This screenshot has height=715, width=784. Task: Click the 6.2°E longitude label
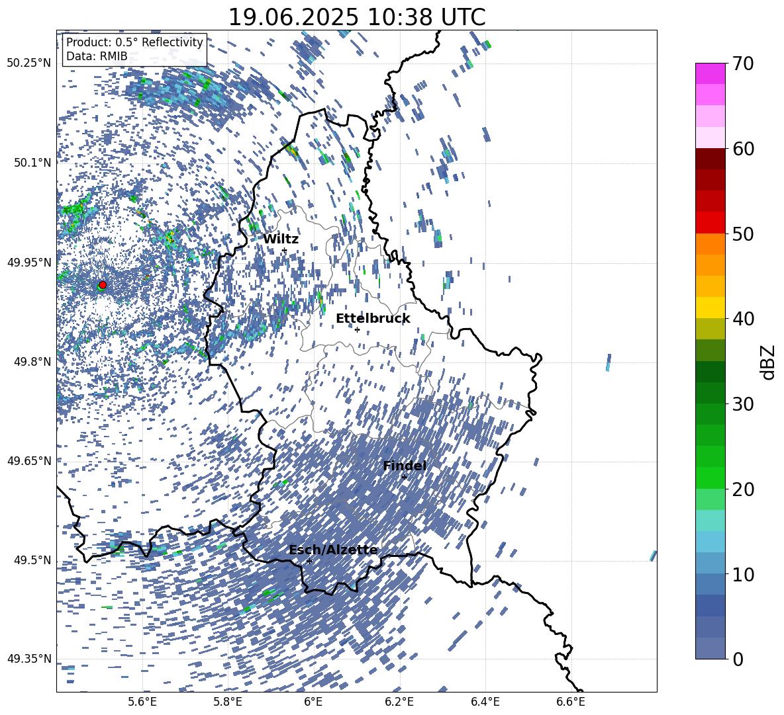(399, 702)
